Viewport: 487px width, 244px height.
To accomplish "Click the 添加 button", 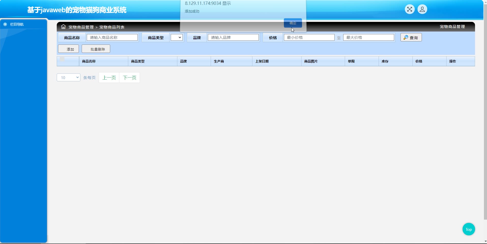I will pos(68,49).
